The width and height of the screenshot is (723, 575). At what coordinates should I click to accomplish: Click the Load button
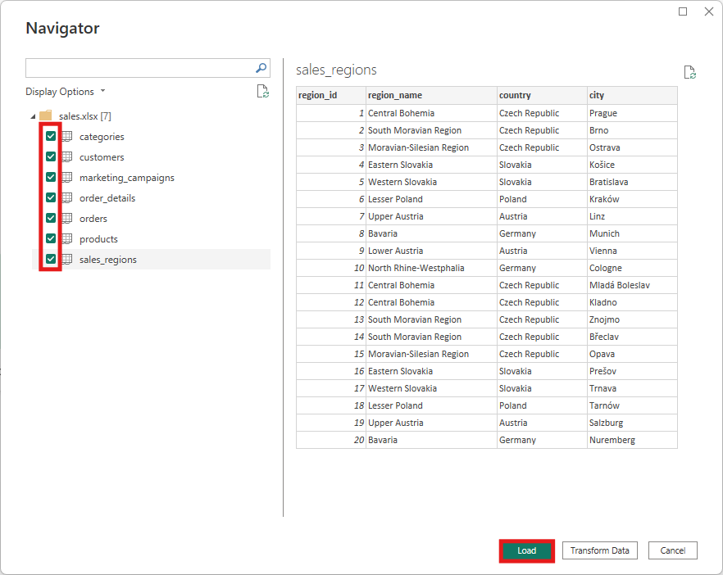(x=526, y=550)
